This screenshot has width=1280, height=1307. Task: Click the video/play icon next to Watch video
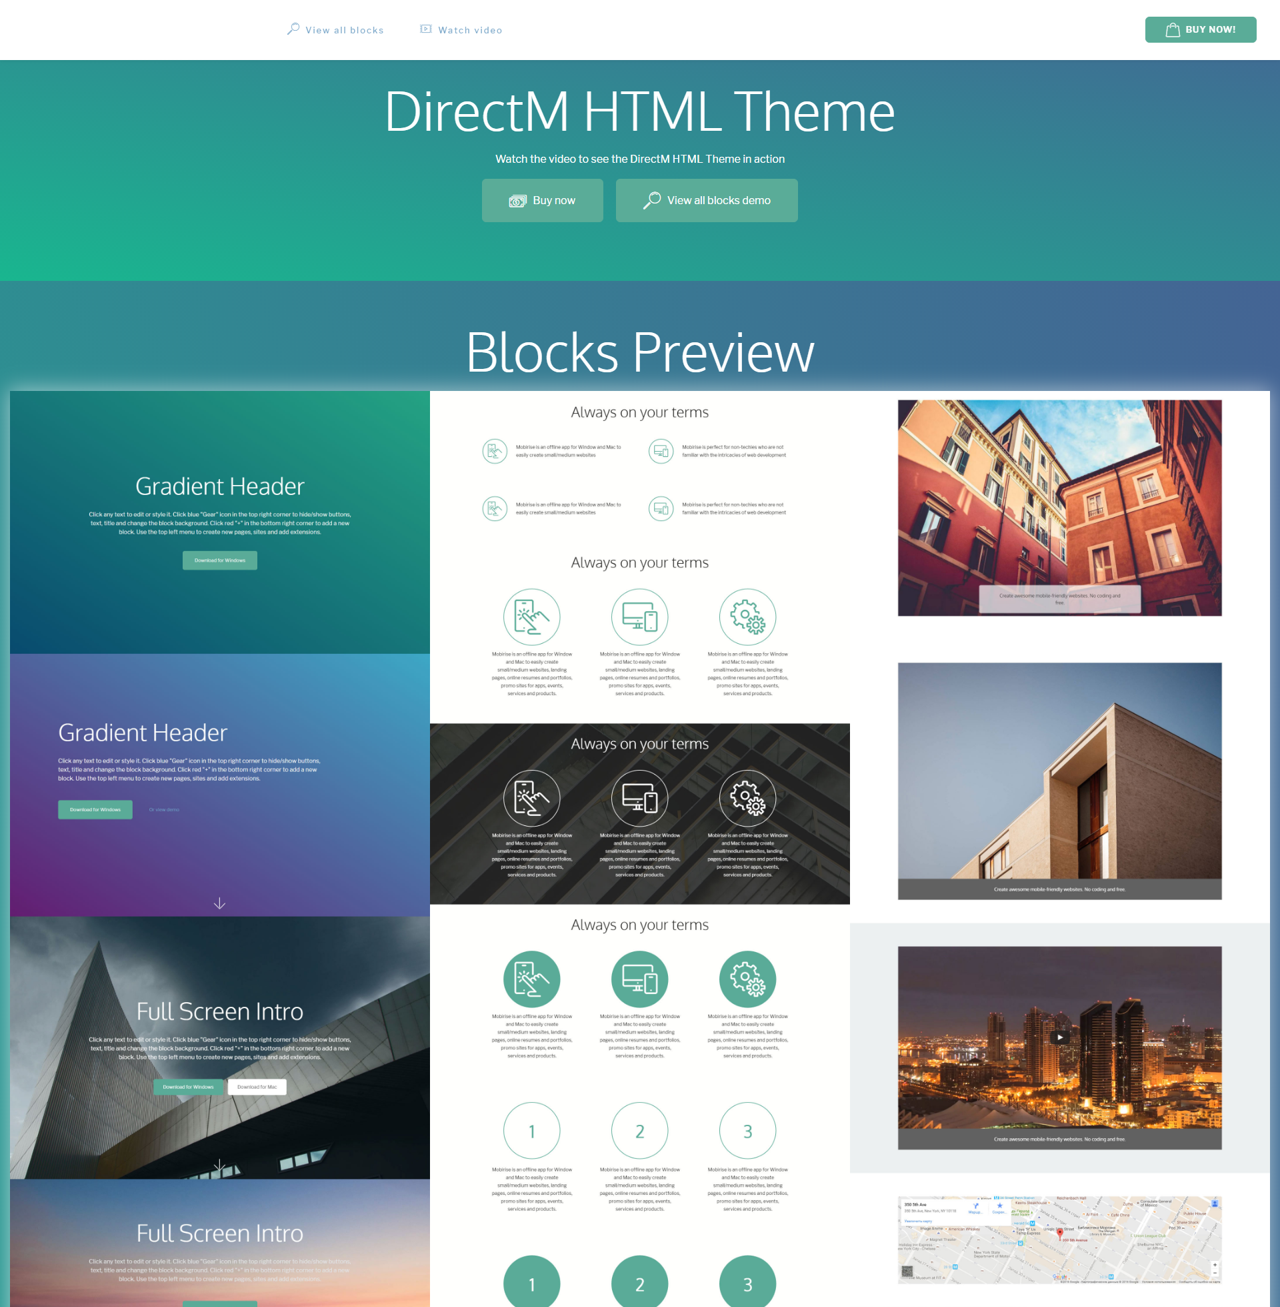point(424,28)
